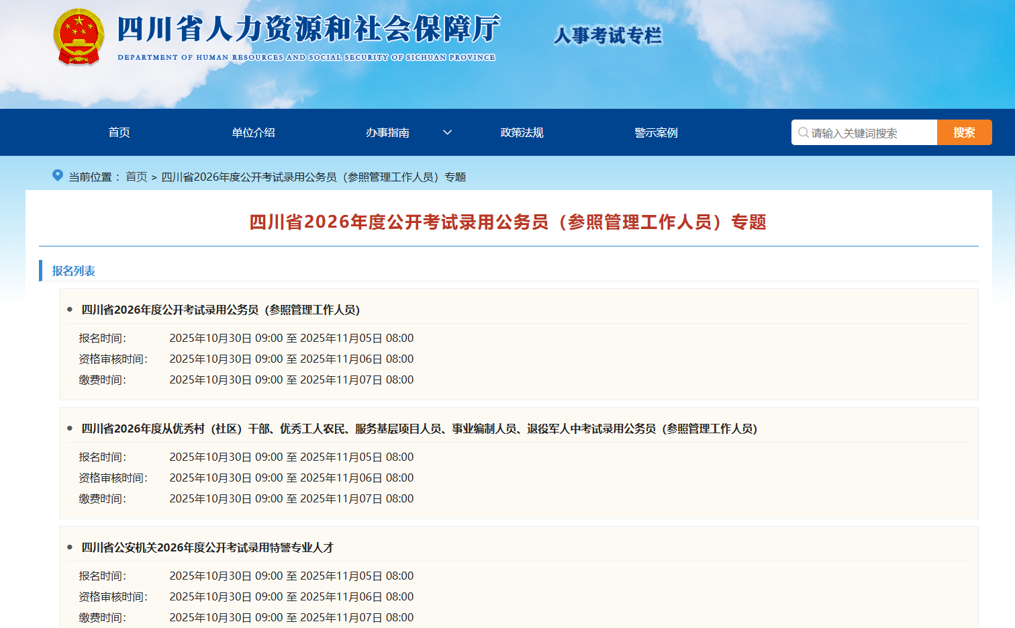Screen dimensions: 1015x628
Task: Click the orange 搜索 button
Action: (964, 132)
